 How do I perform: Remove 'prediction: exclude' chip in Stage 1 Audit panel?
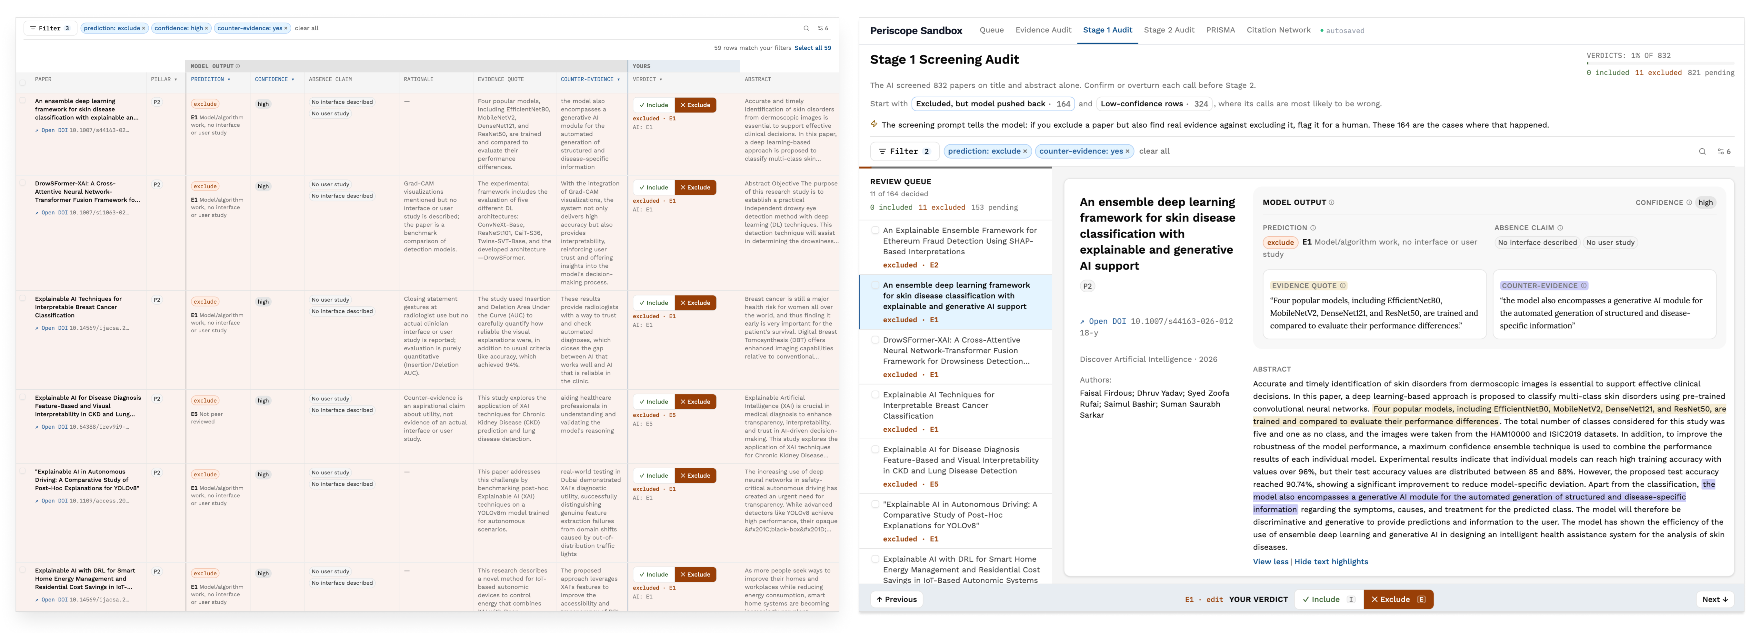point(1025,151)
